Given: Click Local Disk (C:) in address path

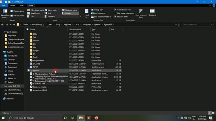Looking at the screenshot, I should click(x=38, y=25).
